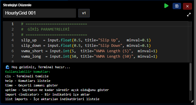Click the 'help - Komutları listele' line

pos(28,81)
